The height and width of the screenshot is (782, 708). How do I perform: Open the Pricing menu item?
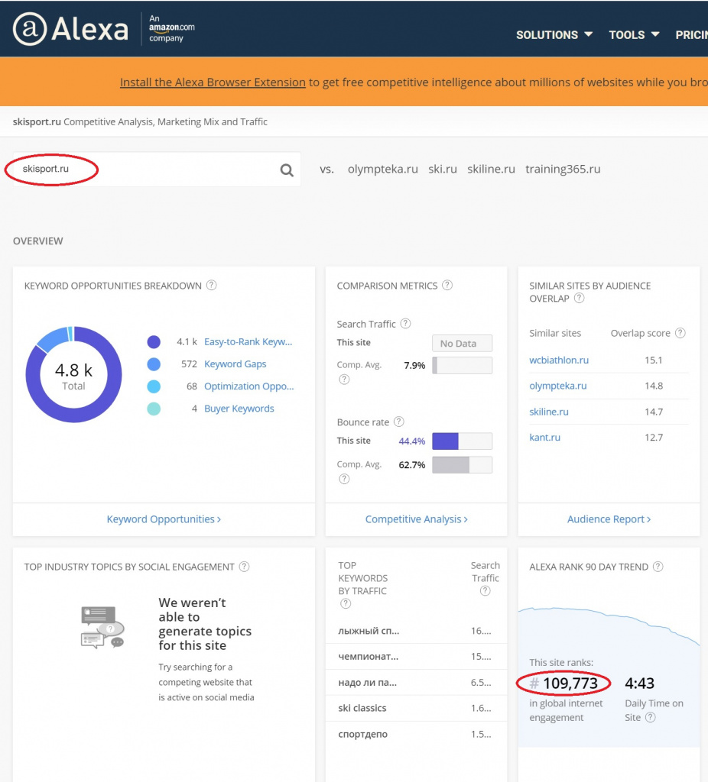click(691, 35)
